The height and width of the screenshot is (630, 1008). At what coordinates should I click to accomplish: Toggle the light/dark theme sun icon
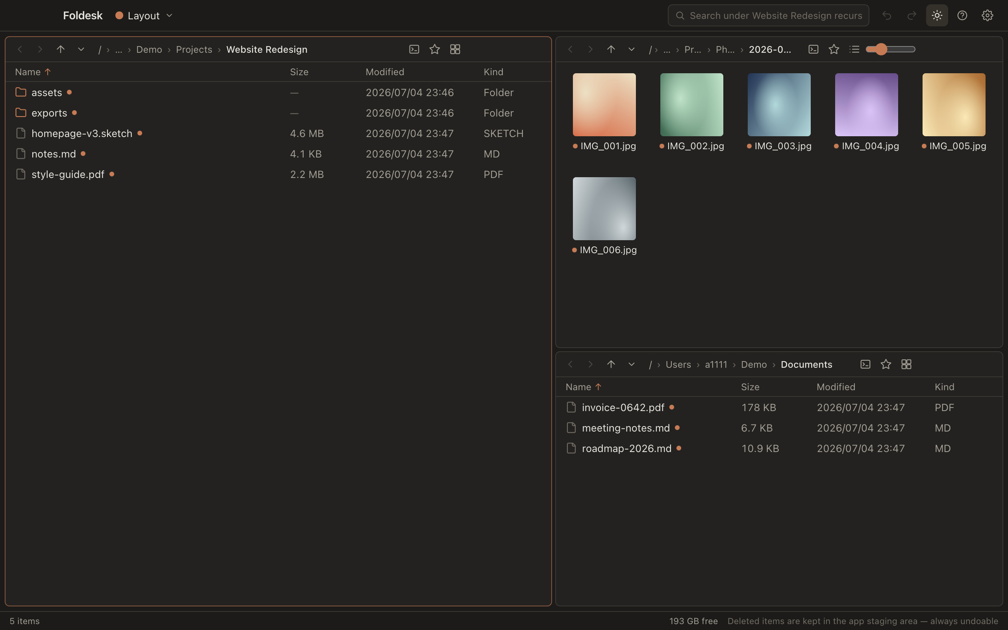click(937, 15)
